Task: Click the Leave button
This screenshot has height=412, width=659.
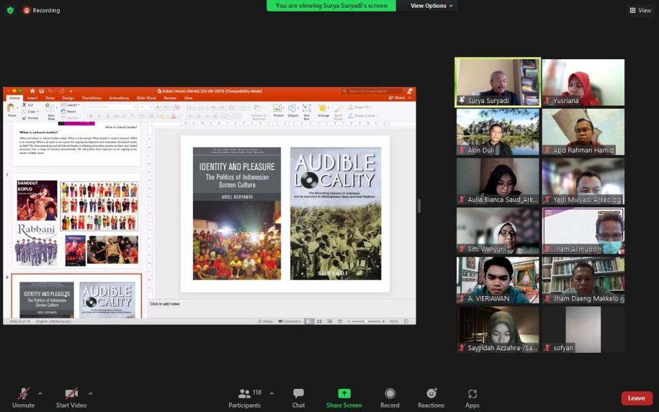Action: pyautogui.click(x=636, y=398)
